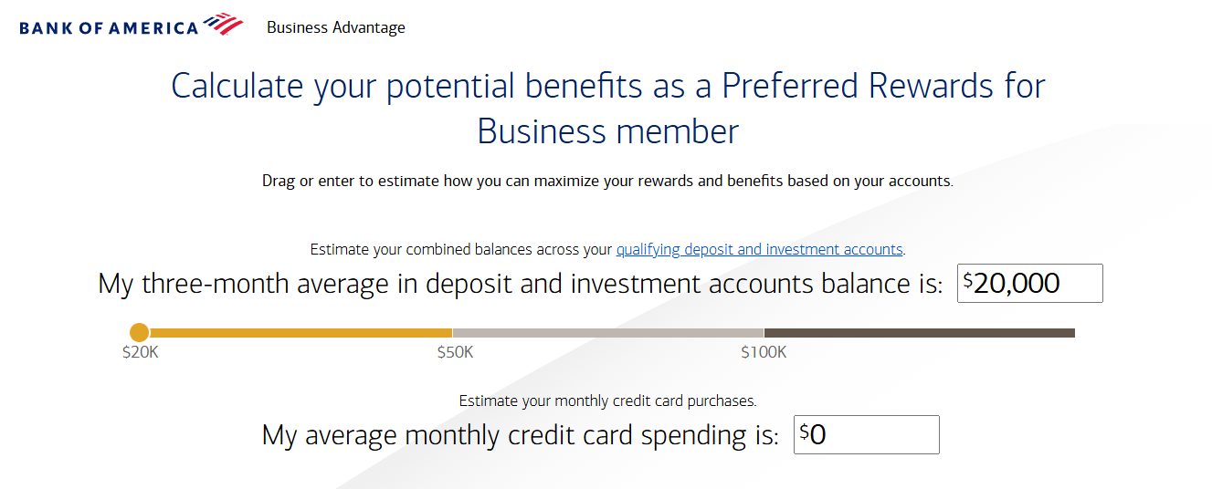Viewport: 1212px width, 489px height.
Task: Click the dollar sign in spending field
Action: pyautogui.click(x=804, y=432)
